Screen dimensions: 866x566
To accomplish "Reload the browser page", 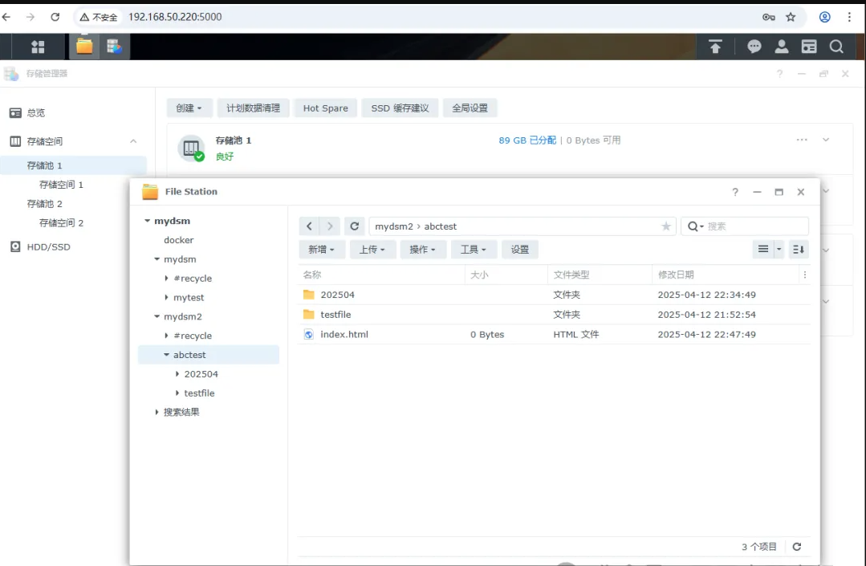I will click(55, 17).
